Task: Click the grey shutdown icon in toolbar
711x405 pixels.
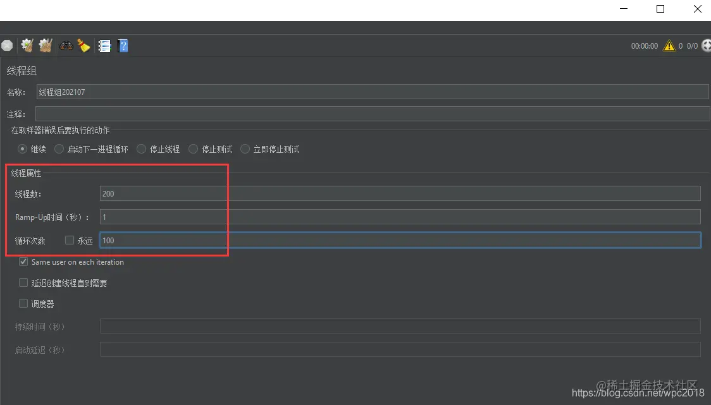Action: click(x=7, y=45)
